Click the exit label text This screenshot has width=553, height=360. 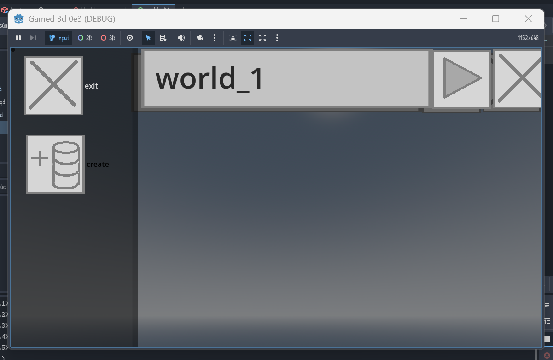(91, 86)
